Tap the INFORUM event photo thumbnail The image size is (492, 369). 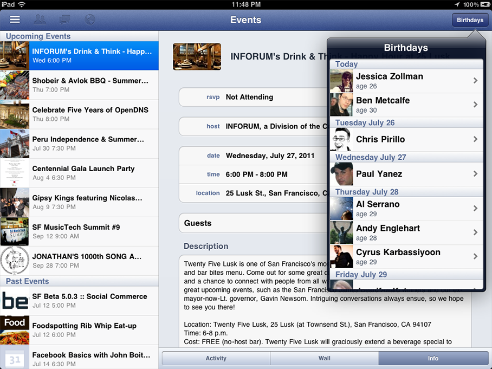197,57
